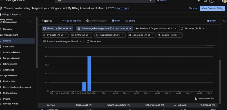Go to Overview in sidebar

8,29
